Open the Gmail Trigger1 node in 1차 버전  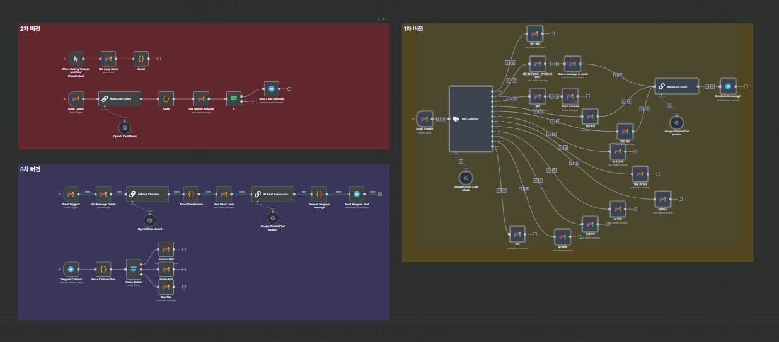[x=424, y=118]
